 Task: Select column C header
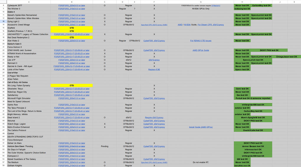[104, 2]
